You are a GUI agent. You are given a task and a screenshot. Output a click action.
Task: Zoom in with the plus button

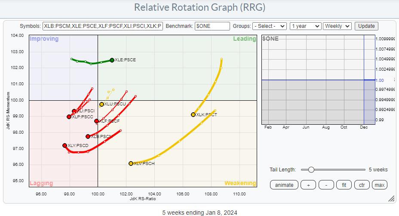click(309, 185)
